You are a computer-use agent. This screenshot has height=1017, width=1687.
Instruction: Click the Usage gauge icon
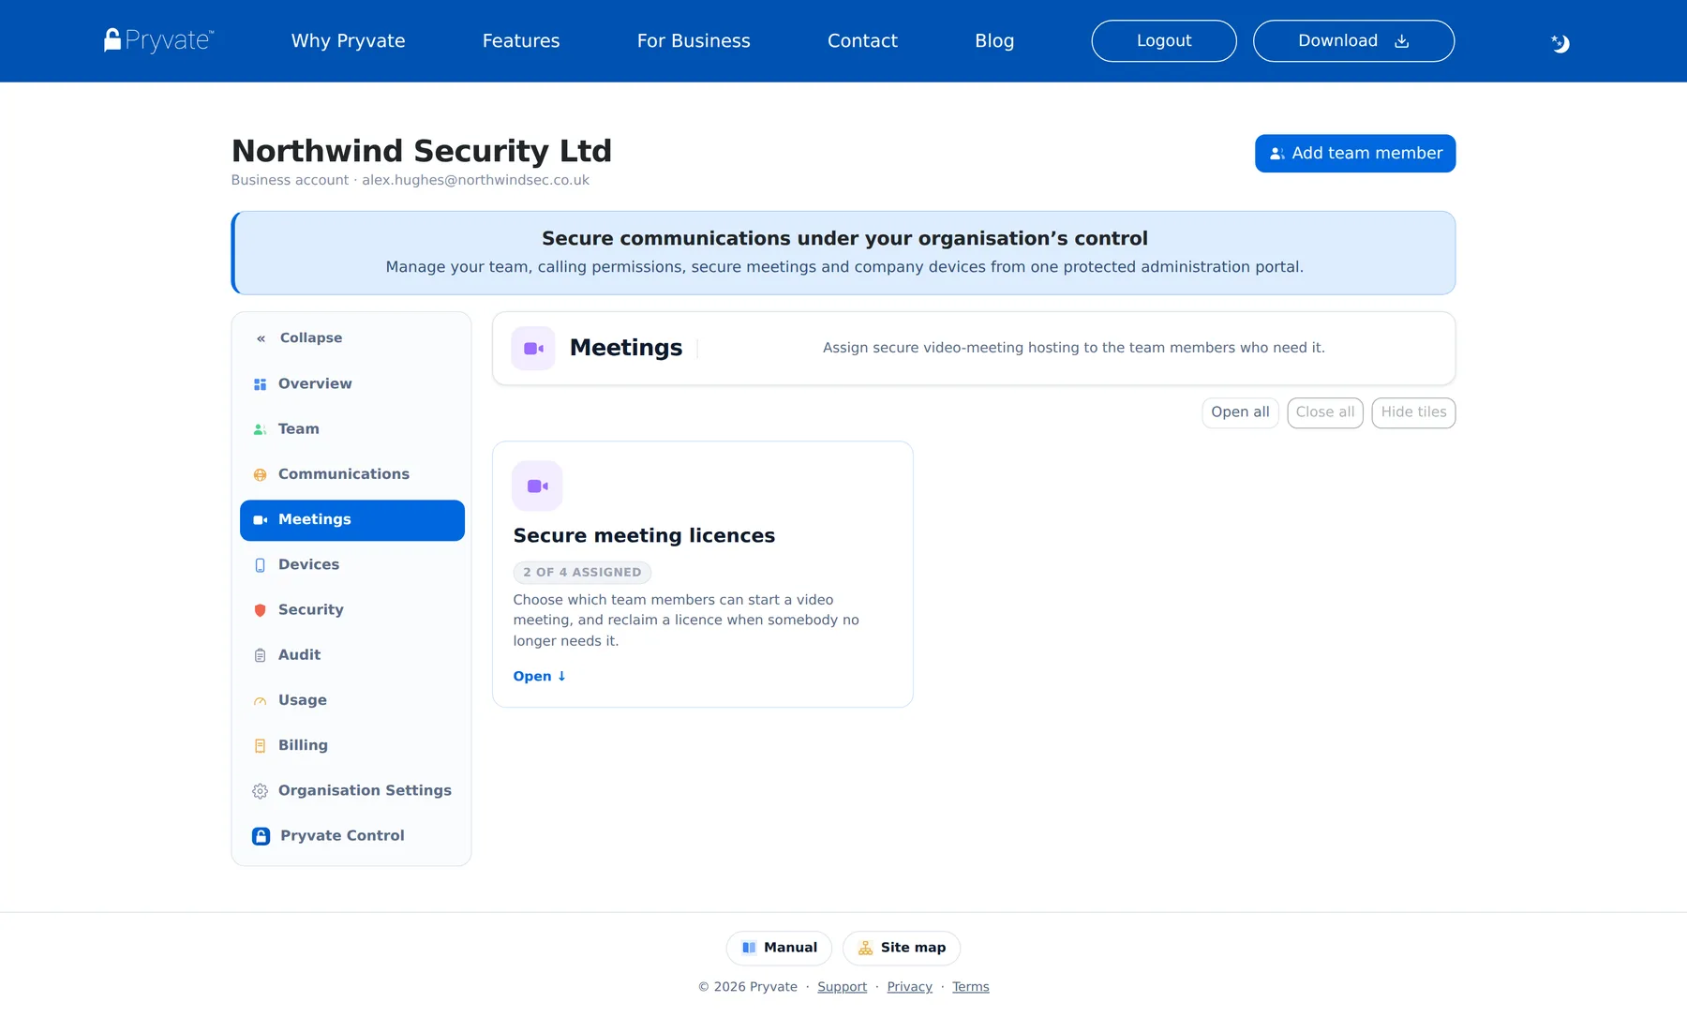(261, 701)
